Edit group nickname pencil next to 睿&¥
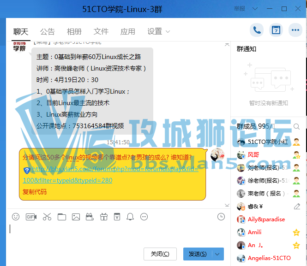Screen dimensions: 307x266 [297, 207]
